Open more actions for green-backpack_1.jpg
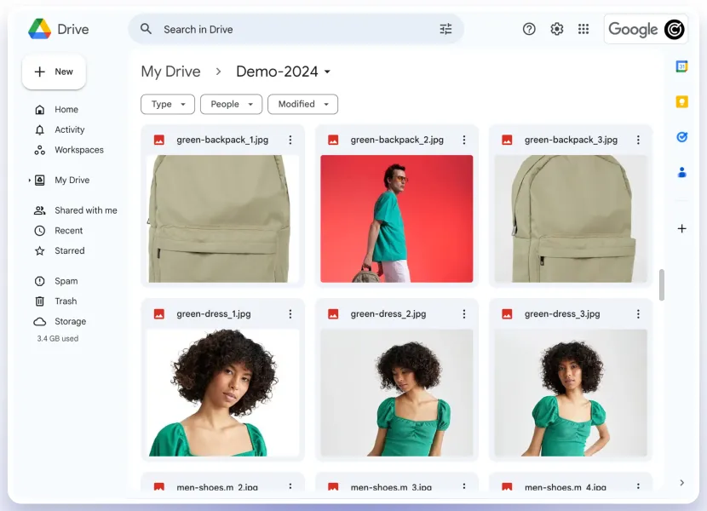 [x=290, y=140]
